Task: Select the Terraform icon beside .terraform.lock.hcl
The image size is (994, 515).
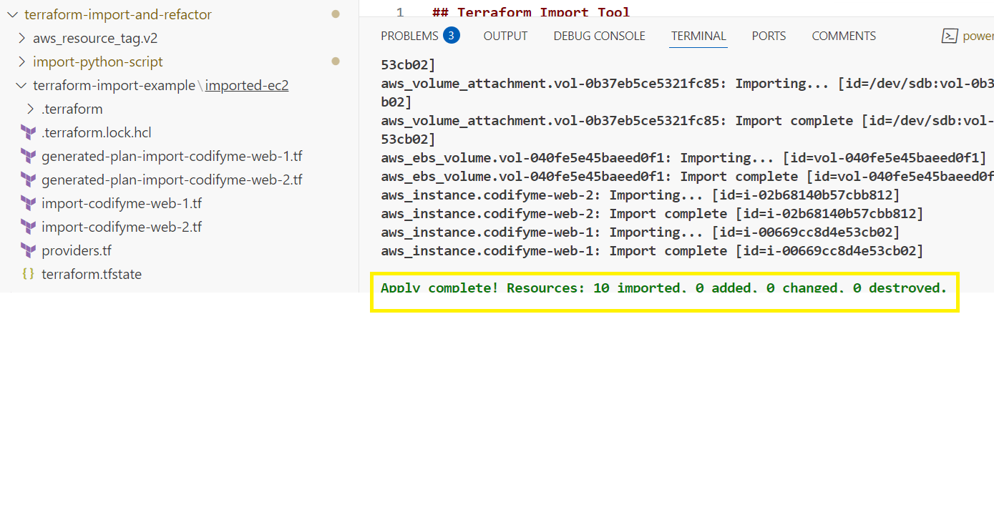Action: point(29,132)
